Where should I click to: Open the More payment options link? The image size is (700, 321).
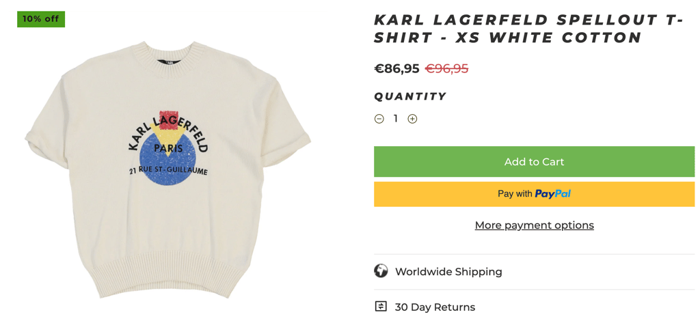534,225
